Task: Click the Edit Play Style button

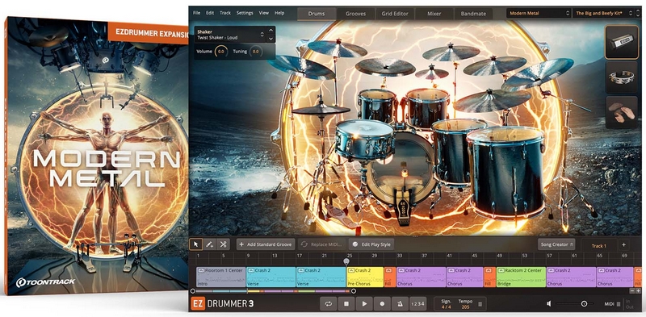Action: (x=371, y=244)
